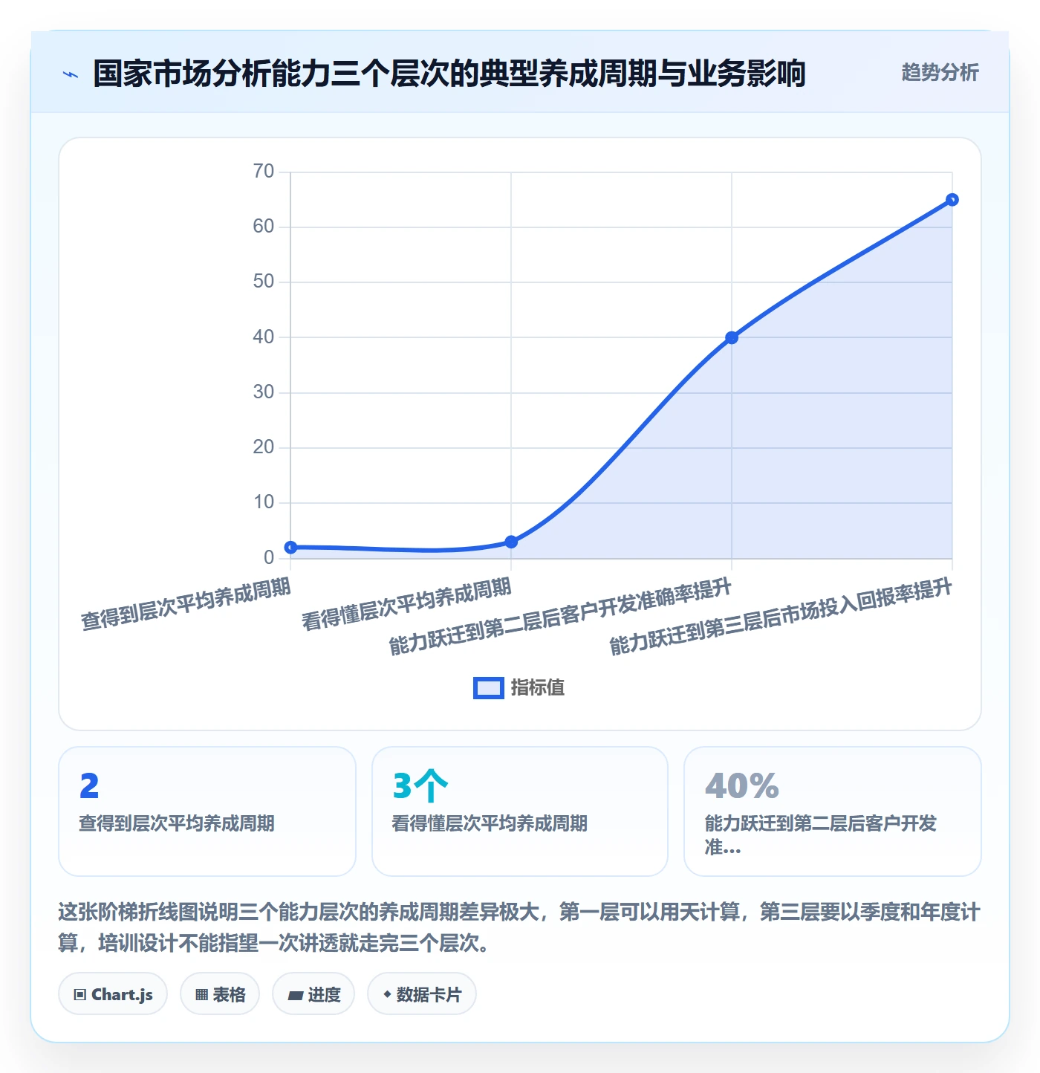The width and height of the screenshot is (1040, 1073).
Task: Click the description paragraph starting 这张阶梯折线图说明
Action: (519, 927)
